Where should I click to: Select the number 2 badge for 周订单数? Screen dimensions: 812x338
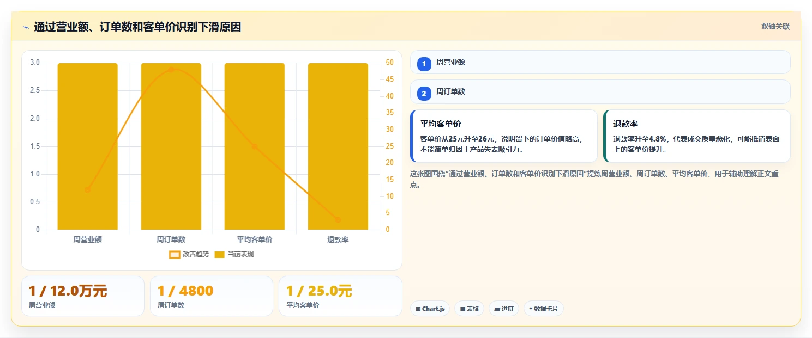[x=424, y=93]
